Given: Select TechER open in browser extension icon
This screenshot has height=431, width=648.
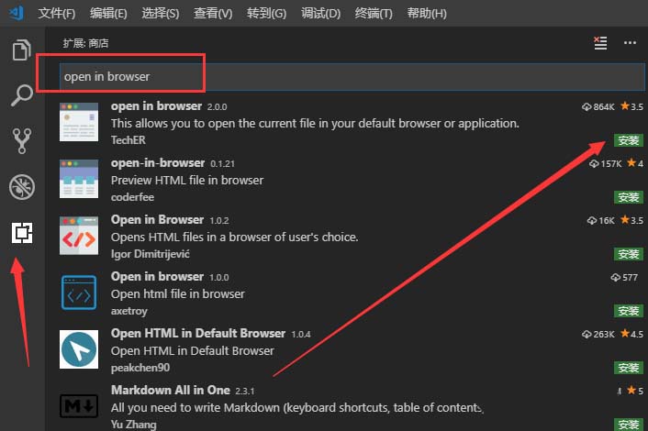Looking at the screenshot, I should (x=79, y=122).
